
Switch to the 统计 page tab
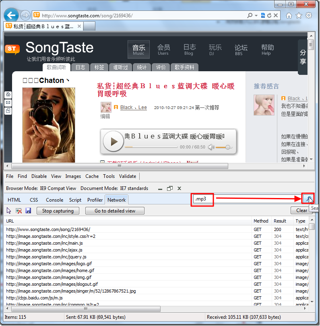click(x=142, y=67)
